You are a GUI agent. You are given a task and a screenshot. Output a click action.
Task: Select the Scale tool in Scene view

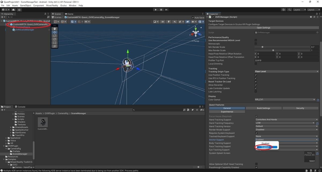(54, 39)
